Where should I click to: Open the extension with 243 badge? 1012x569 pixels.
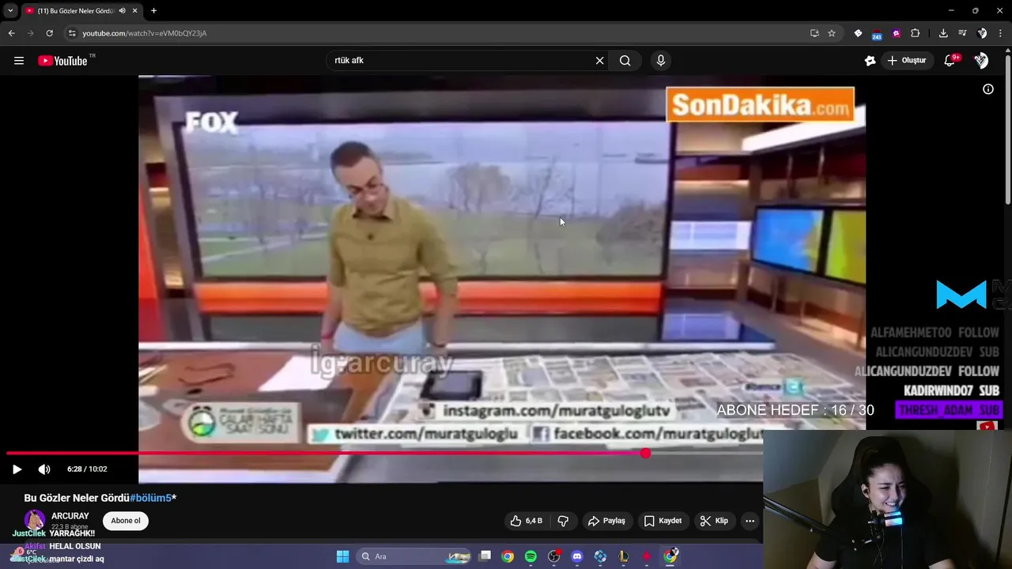[x=877, y=34]
